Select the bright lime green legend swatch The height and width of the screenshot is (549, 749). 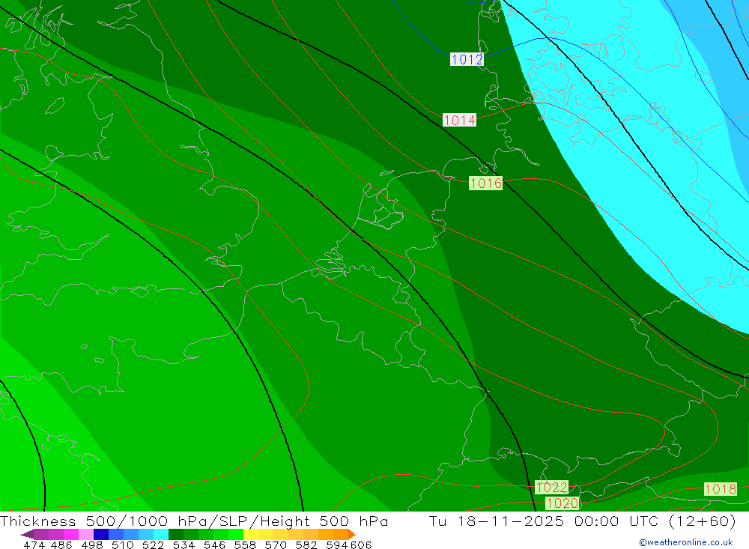236,534
